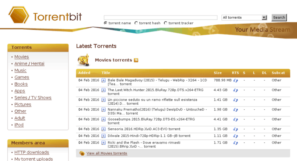Open Goosebumps.2015.BluRay.720p torrent title

[151, 121]
